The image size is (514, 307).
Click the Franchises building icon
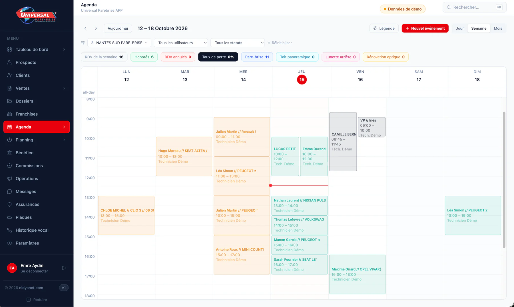pos(9,114)
